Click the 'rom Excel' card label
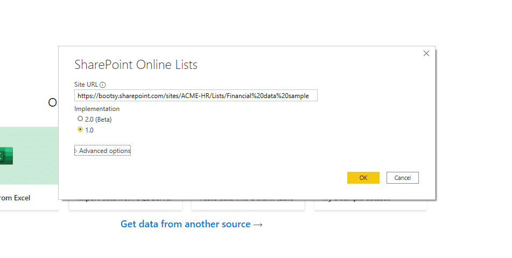The image size is (512, 258). (15, 198)
